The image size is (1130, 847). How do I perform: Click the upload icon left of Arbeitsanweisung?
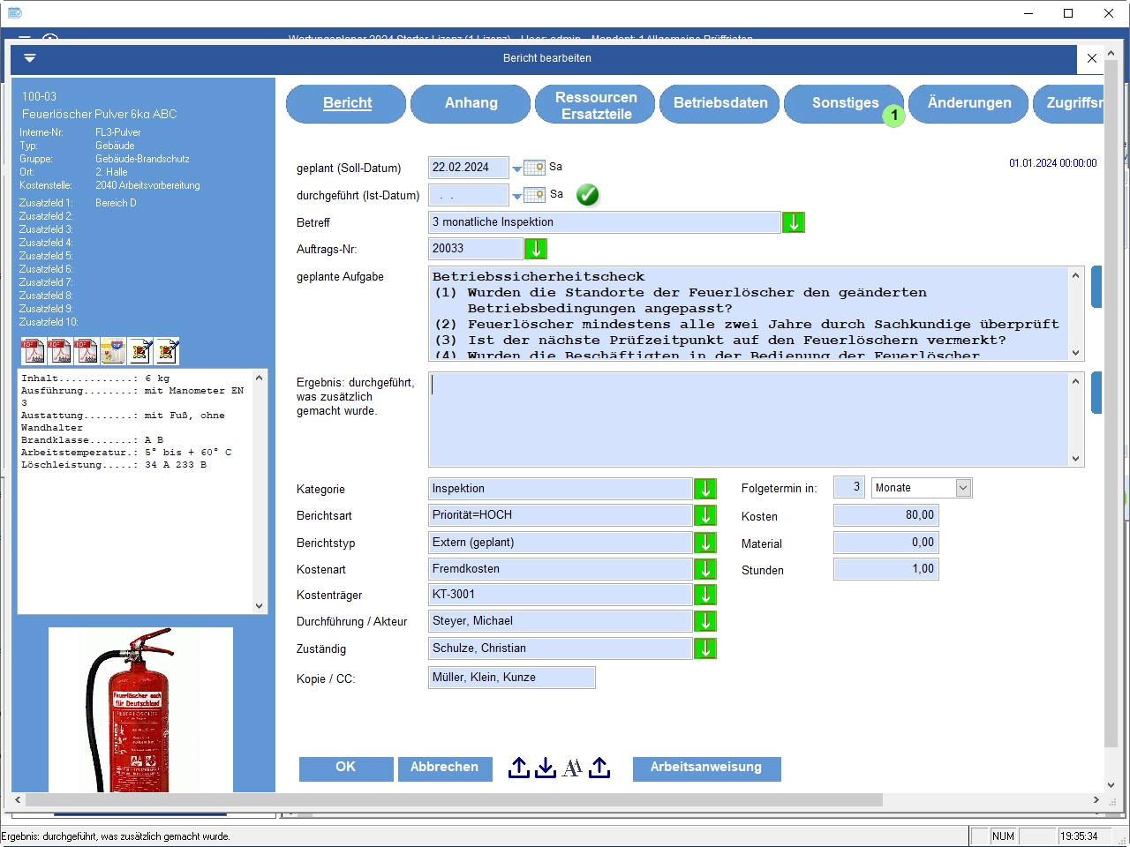[x=599, y=768]
